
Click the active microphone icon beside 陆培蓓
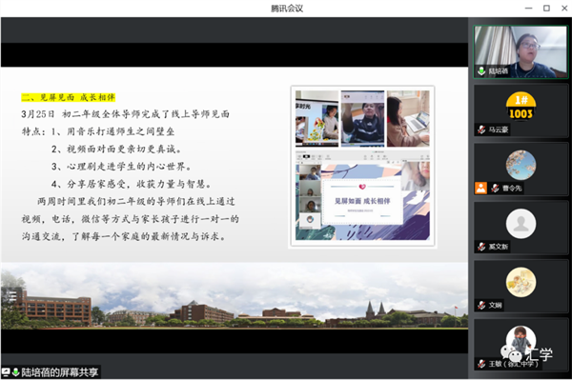click(481, 70)
